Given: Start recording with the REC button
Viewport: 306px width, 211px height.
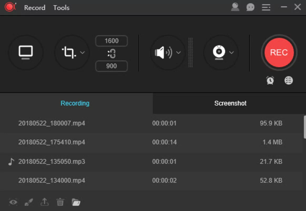Looking at the screenshot, I should (279, 52).
